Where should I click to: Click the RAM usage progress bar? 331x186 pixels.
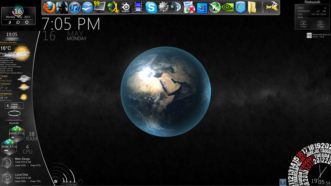pyautogui.click(x=9, y=150)
